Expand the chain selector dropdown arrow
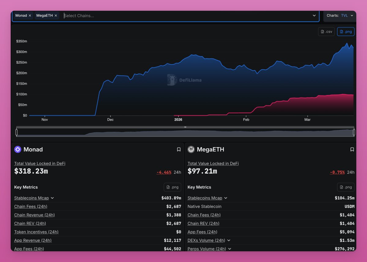 314,16
